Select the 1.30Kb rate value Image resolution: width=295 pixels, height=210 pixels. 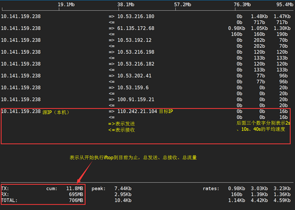click(x=282, y=28)
